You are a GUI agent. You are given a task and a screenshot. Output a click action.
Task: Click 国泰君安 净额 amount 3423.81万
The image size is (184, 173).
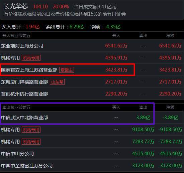pos(170,70)
